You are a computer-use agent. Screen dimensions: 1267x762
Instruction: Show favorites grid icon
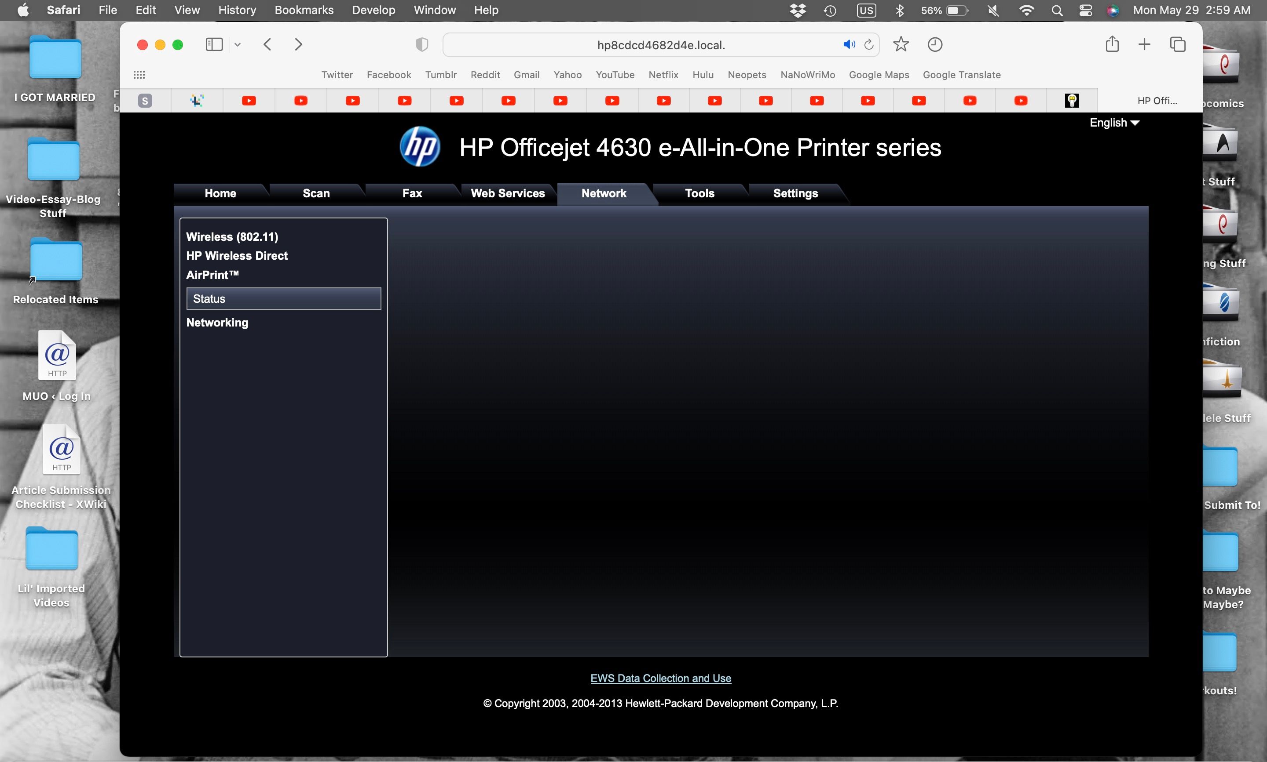click(x=139, y=75)
